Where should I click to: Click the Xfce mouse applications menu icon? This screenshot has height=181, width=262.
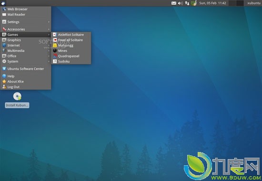coord(3,3)
